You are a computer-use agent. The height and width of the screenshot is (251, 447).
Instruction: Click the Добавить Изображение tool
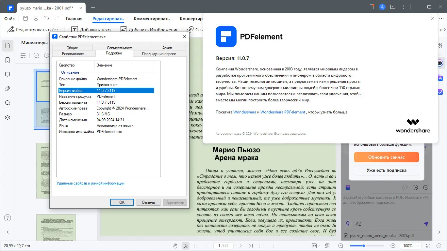point(149,30)
